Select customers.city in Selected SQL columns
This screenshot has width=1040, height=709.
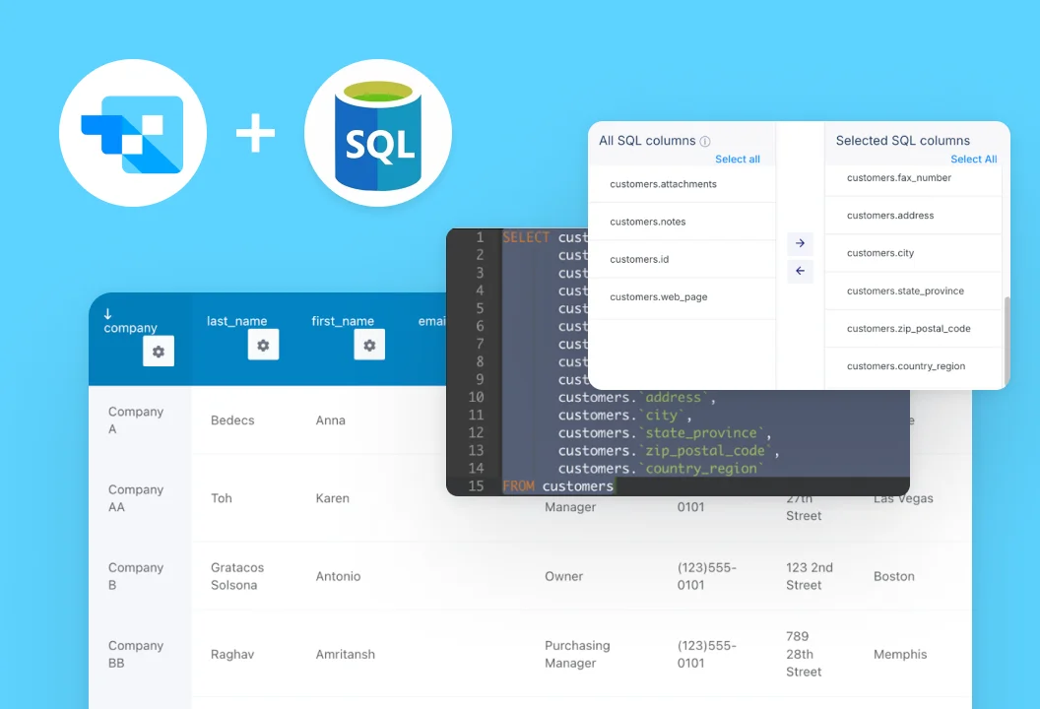[x=913, y=253]
